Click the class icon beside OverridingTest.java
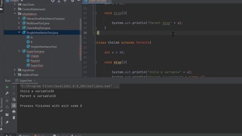The image size is (242, 136). (24, 28)
